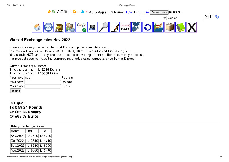Open the two people users icon
Screen dimensions: 229x162
[x=70, y=27]
